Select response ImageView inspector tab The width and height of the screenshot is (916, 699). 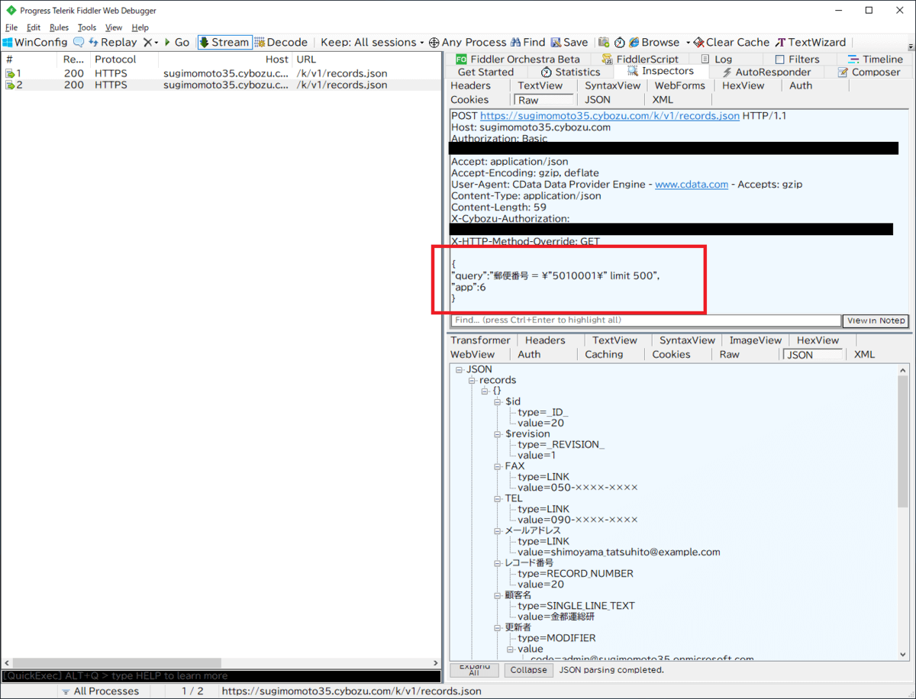756,340
